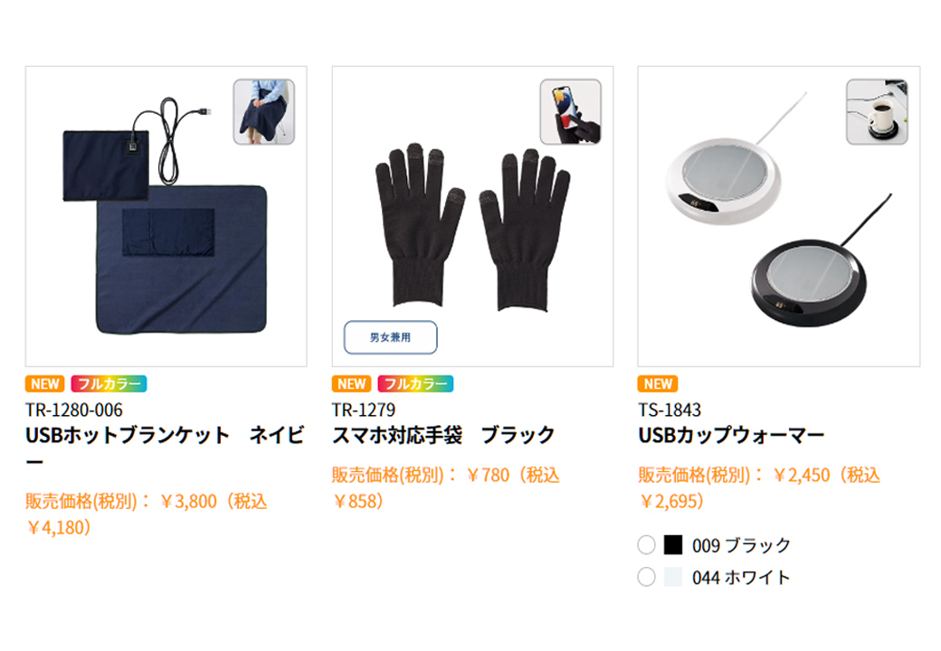Open the USBホットブランケット ネイビー product title
This screenshot has width=941, height=651.
click(x=165, y=448)
